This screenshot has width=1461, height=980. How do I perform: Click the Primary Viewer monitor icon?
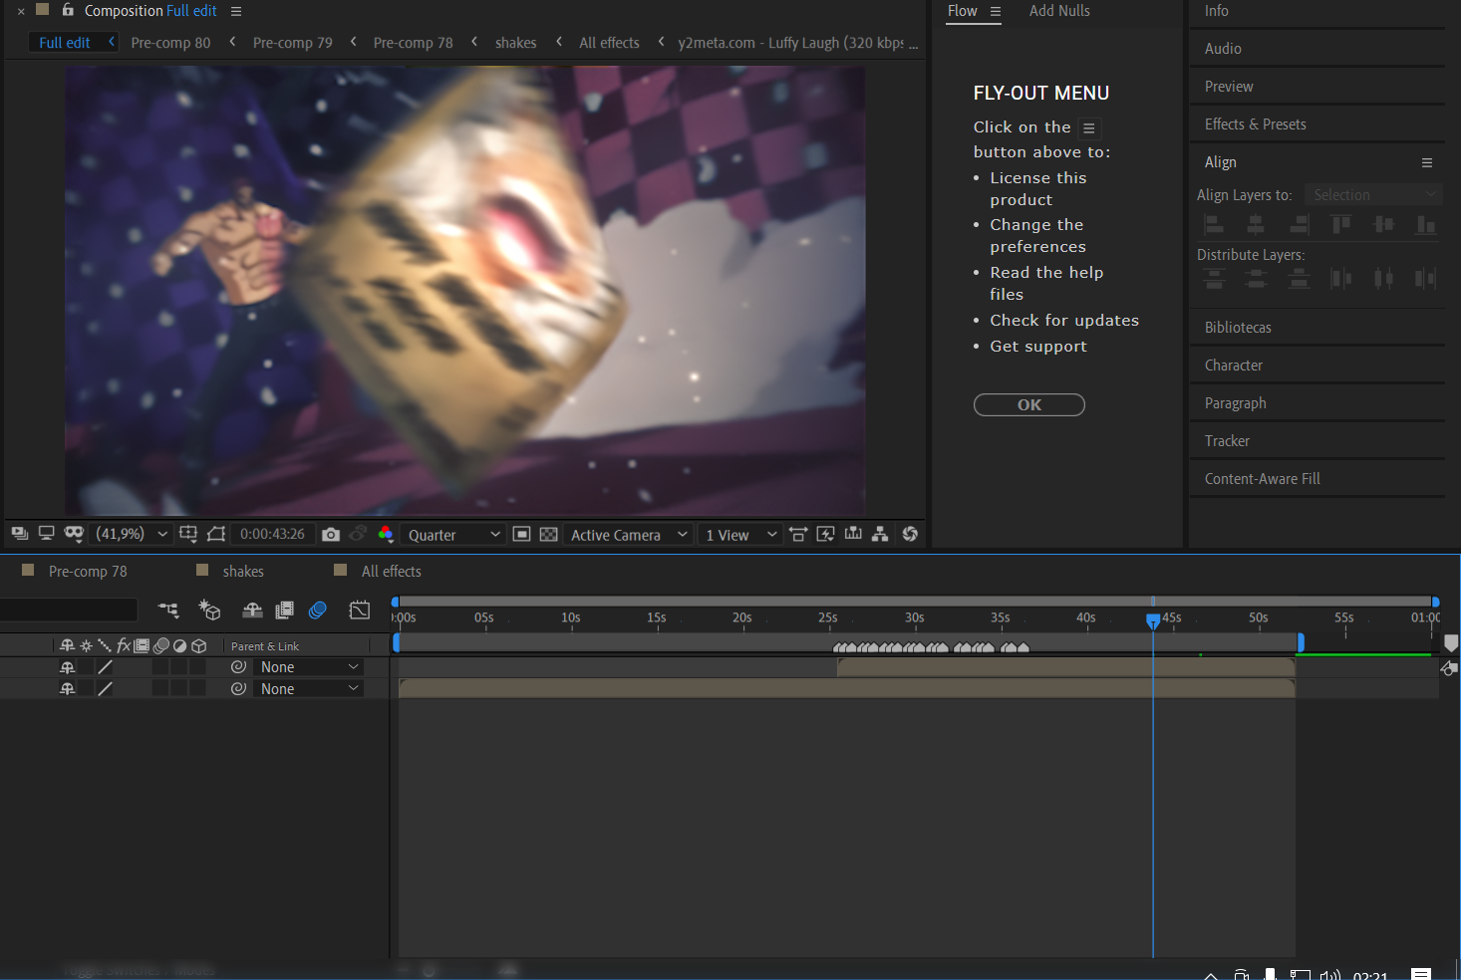[x=46, y=534]
